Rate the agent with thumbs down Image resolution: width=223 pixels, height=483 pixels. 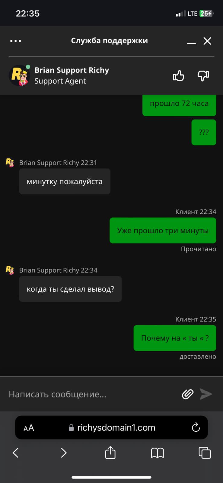click(203, 76)
